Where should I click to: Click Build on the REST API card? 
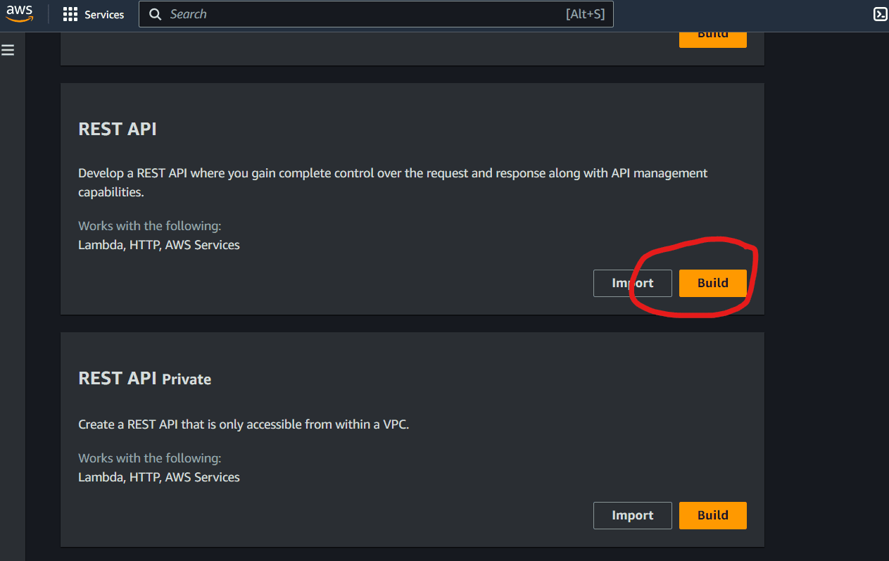(712, 283)
